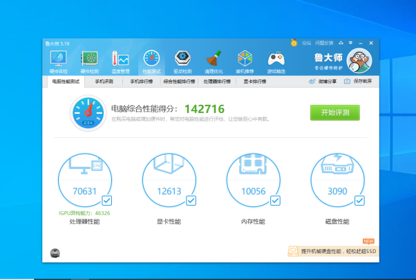Click 微博分享 share link

[x=323, y=81]
